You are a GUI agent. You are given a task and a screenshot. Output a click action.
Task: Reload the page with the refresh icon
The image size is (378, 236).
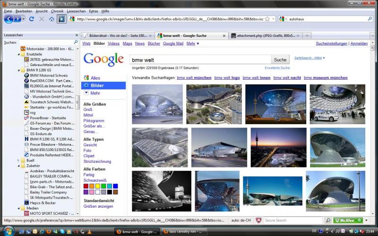tap(32, 19)
